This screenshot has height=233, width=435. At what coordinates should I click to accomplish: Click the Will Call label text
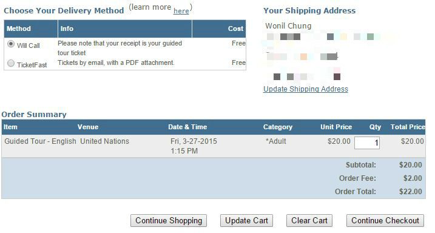[x=29, y=46]
